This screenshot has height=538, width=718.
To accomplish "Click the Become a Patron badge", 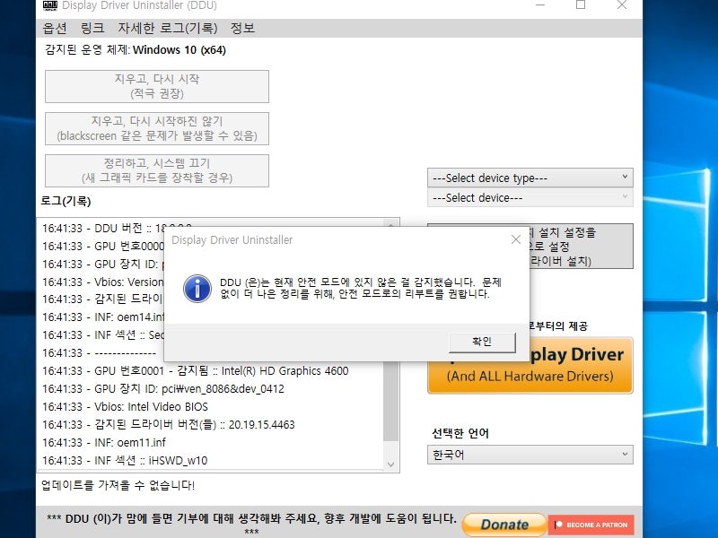I will [x=591, y=526].
